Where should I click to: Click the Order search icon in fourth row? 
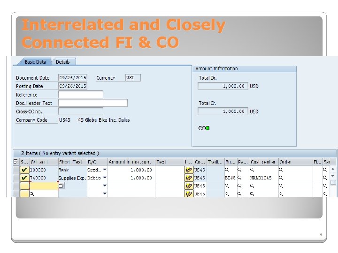(281, 193)
